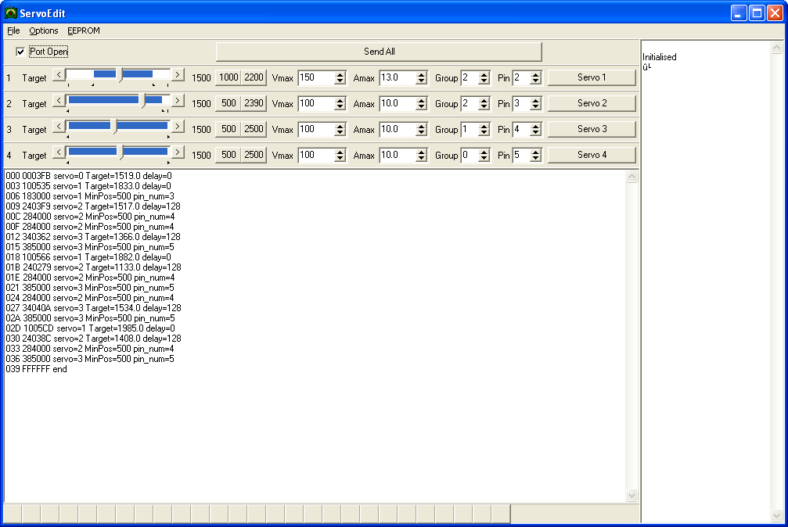
Task: Click the Send All button
Action: [x=379, y=52]
